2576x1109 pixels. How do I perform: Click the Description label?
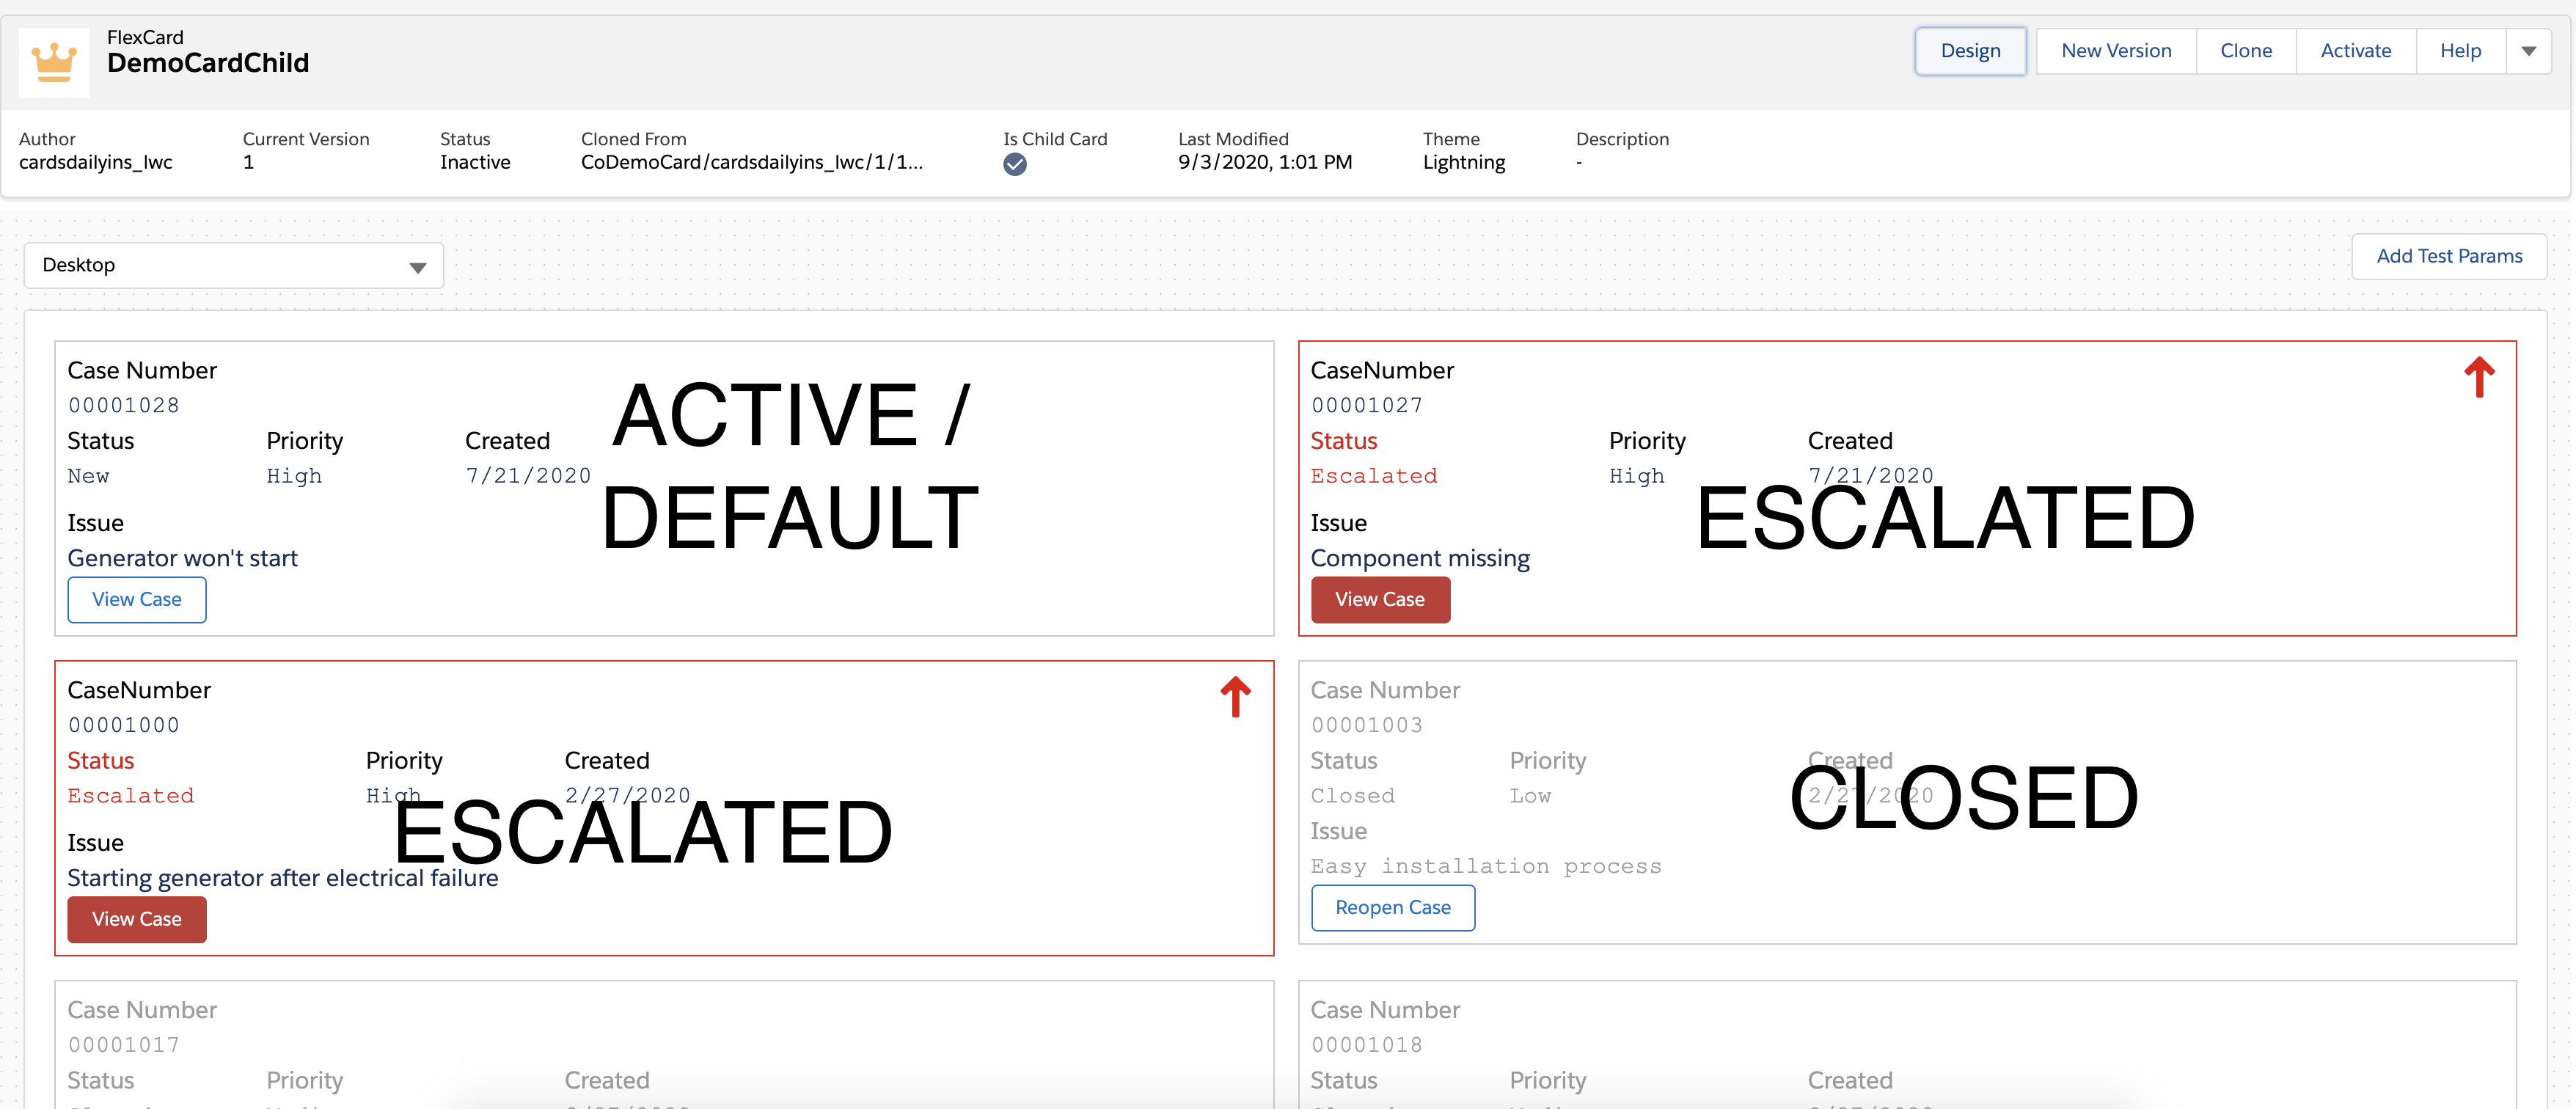(1622, 139)
